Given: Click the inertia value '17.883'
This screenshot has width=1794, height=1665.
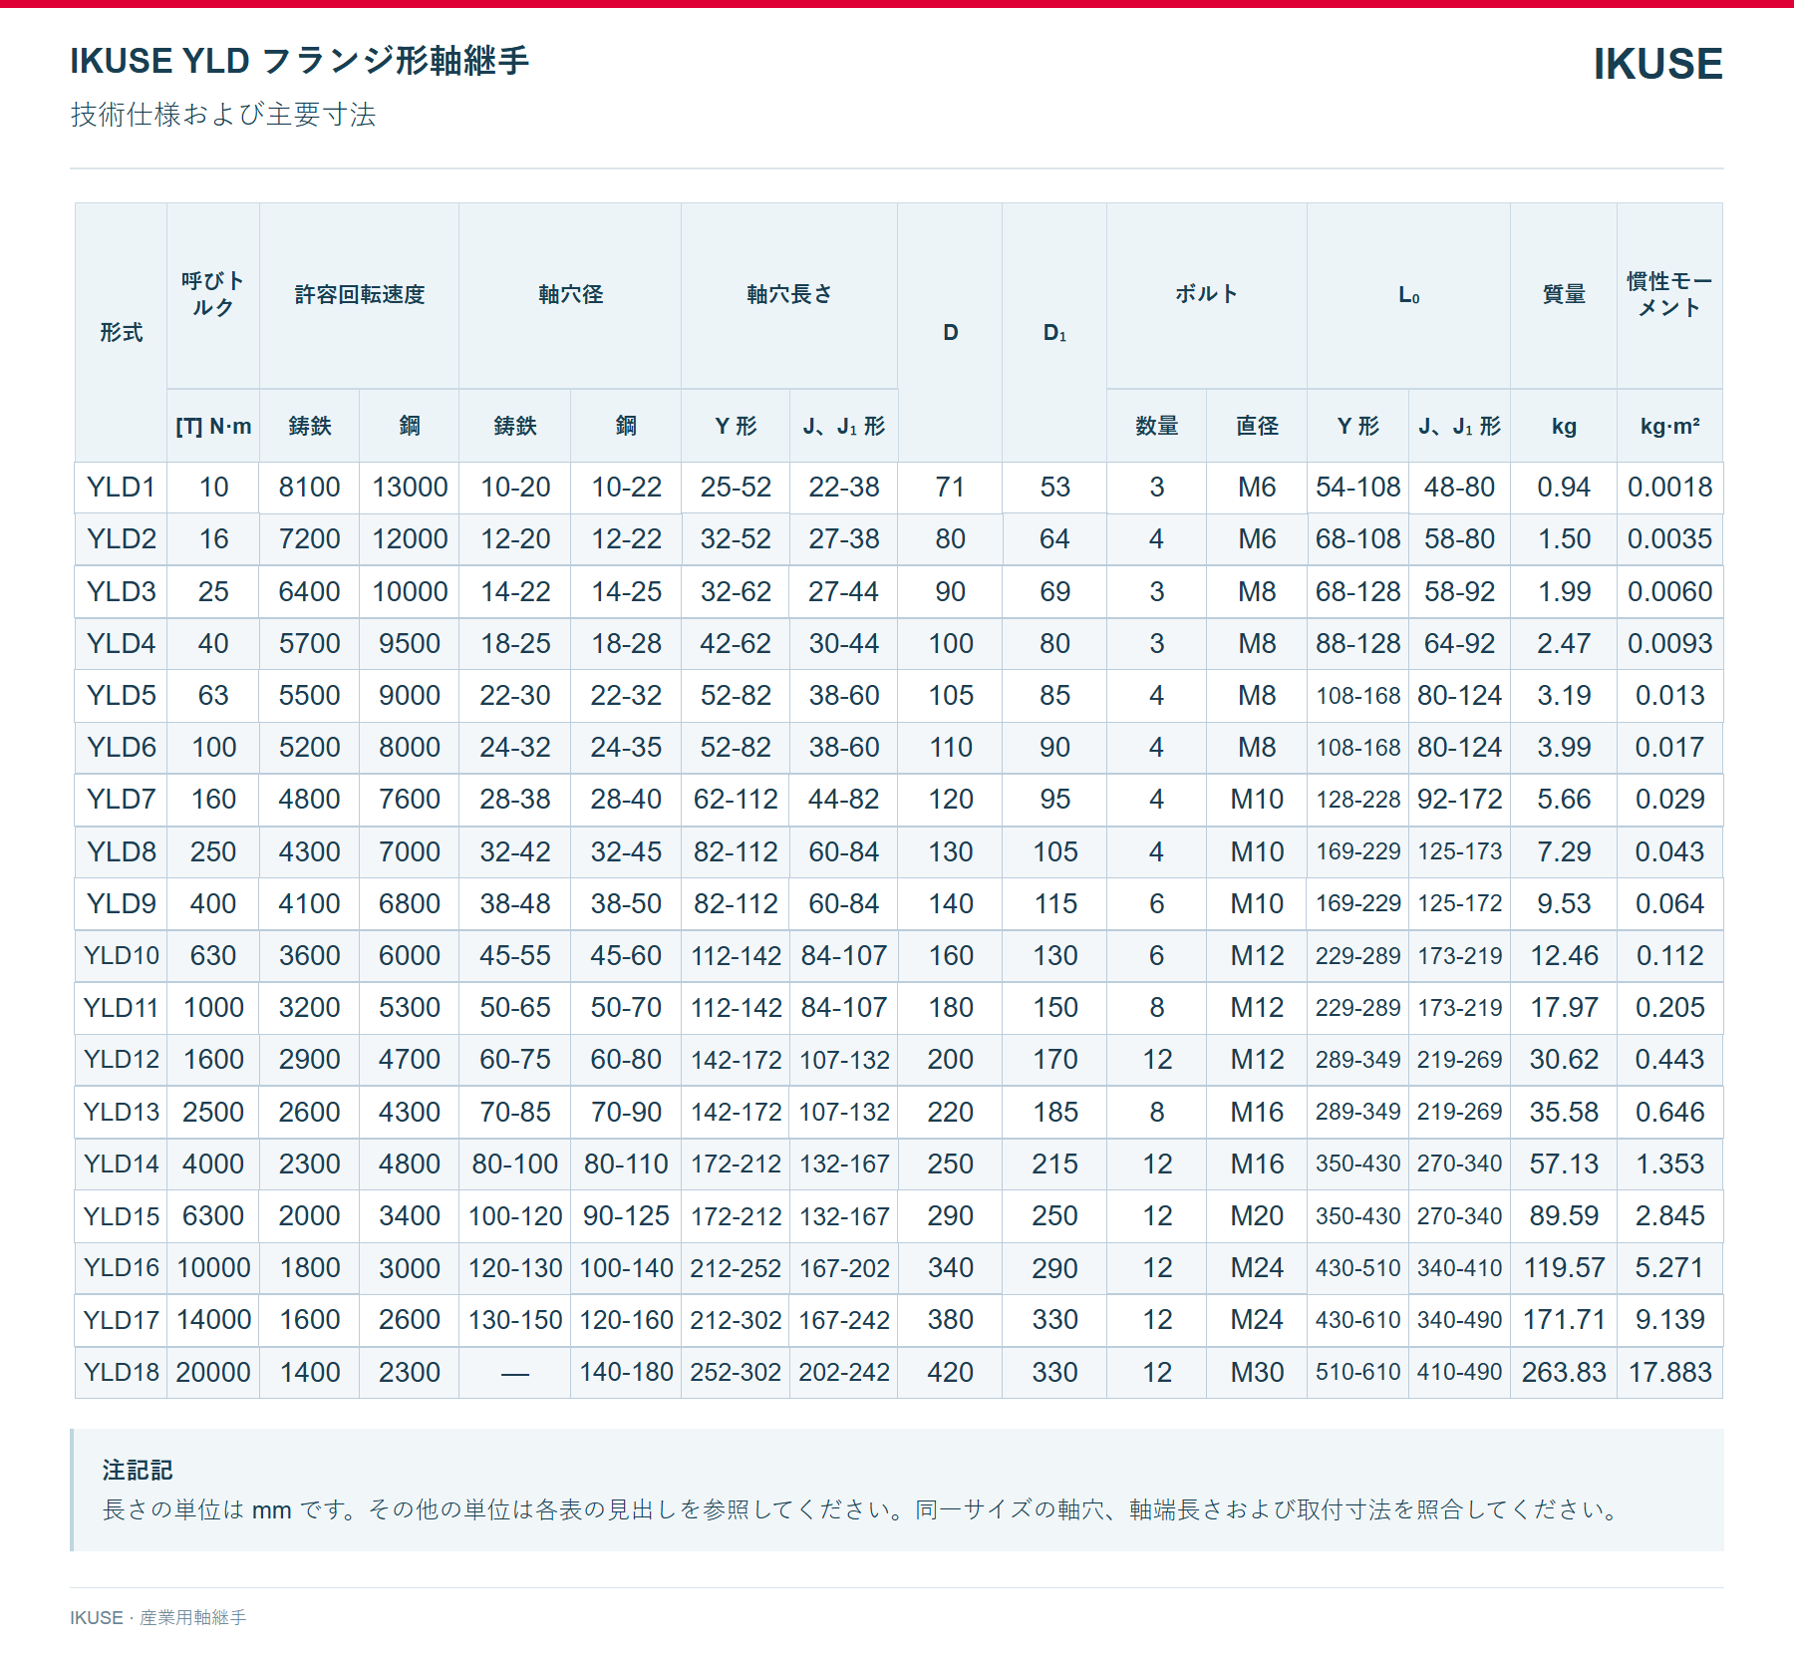Looking at the screenshot, I should (1669, 1372).
